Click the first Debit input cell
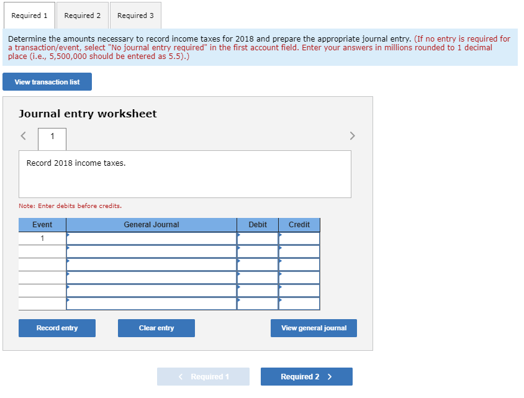The height and width of the screenshot is (398, 524). [258, 237]
